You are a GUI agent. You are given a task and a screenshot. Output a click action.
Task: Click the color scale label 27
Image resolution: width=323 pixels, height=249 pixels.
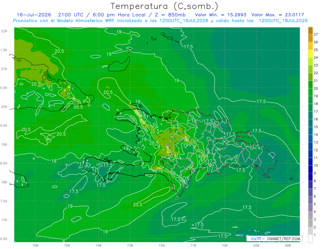(316, 34)
